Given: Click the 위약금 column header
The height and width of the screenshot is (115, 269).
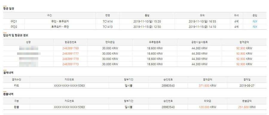Looking at the screenshot, I should 208,101.
